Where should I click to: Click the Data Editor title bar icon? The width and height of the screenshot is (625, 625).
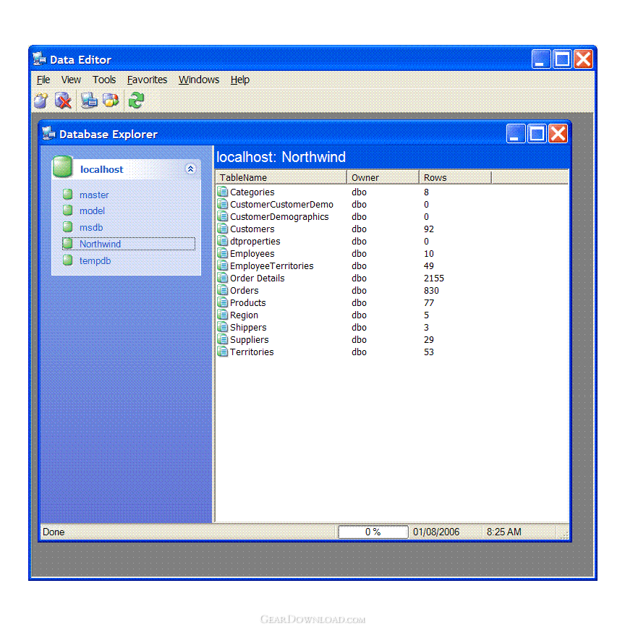pyautogui.click(x=40, y=59)
